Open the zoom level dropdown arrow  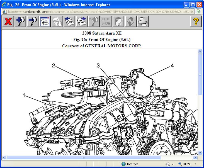click(195, 164)
